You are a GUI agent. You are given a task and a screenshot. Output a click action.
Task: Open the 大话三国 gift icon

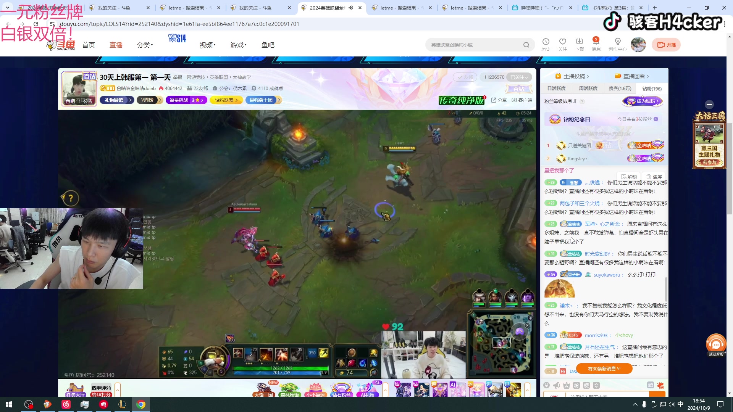click(264, 390)
